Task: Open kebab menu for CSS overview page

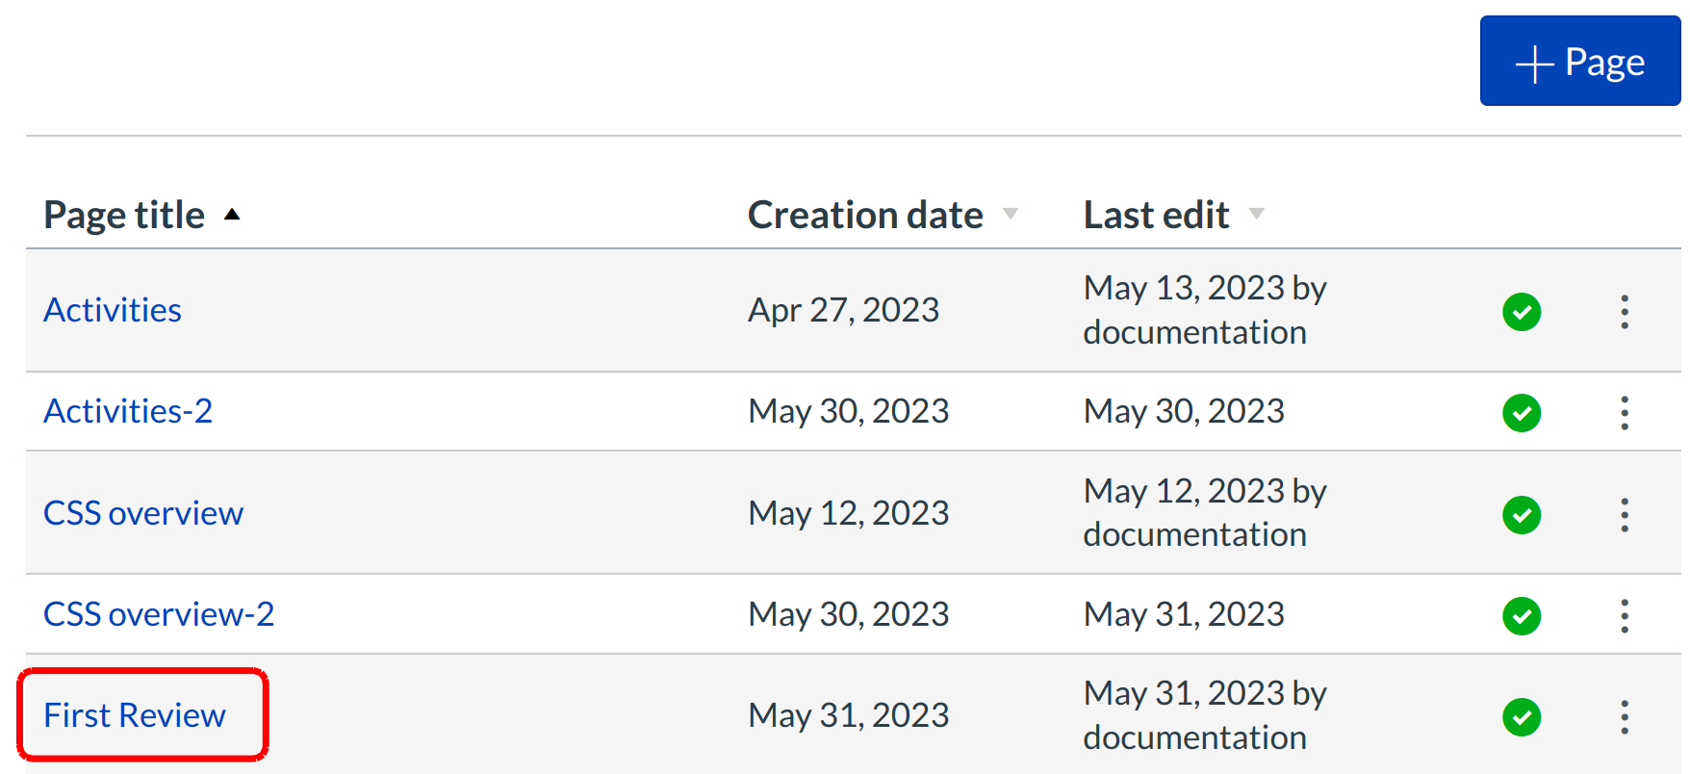Action: pyautogui.click(x=1624, y=515)
